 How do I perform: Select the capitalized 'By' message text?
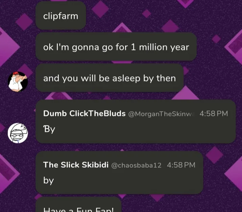click(49, 129)
